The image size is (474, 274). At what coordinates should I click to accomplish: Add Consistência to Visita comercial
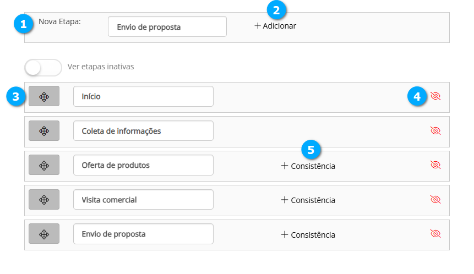pos(308,200)
